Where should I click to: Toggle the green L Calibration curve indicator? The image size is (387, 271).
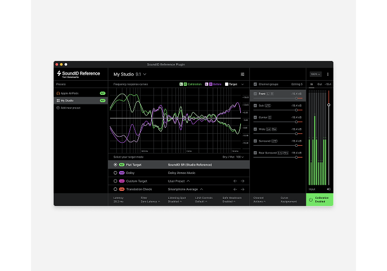(181, 84)
